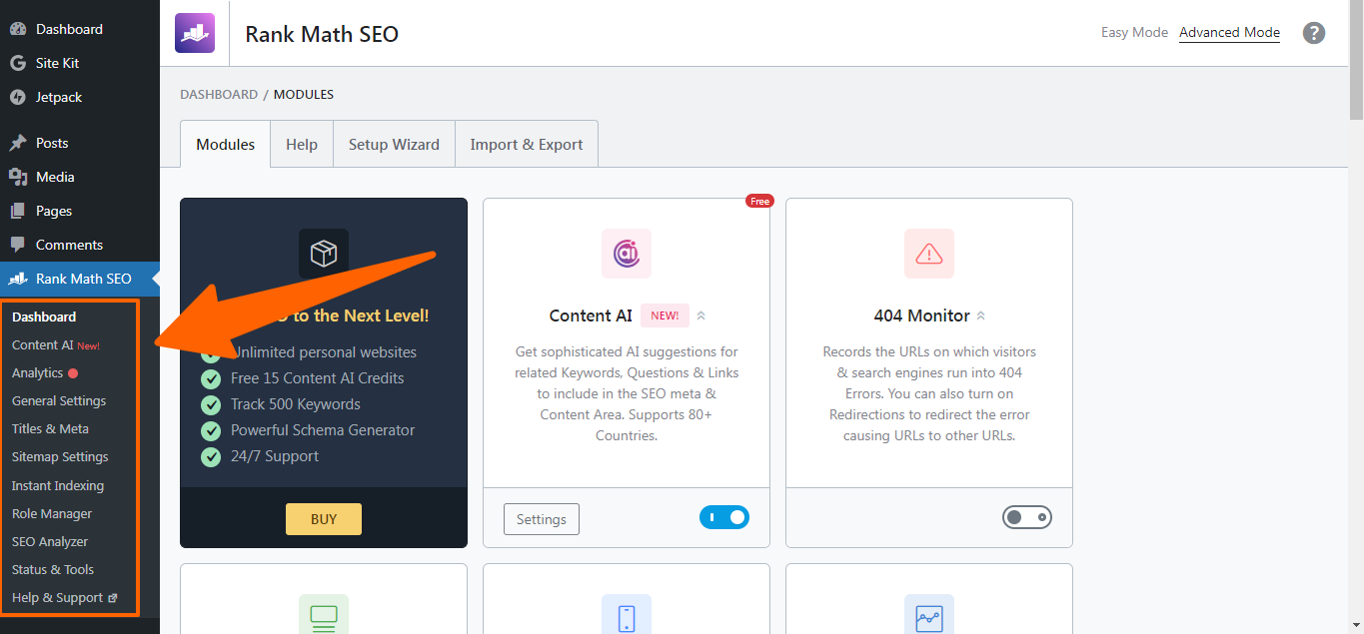The image size is (1364, 634).
Task: Open SEO Analyzer submenu item
Action: (x=50, y=541)
